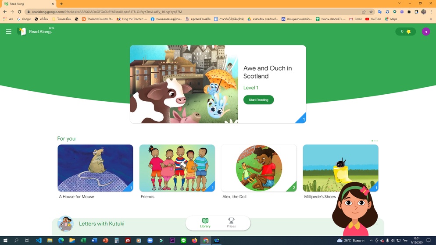
Task: Click the Letters with Kutuki avatar icon
Action: (65, 224)
